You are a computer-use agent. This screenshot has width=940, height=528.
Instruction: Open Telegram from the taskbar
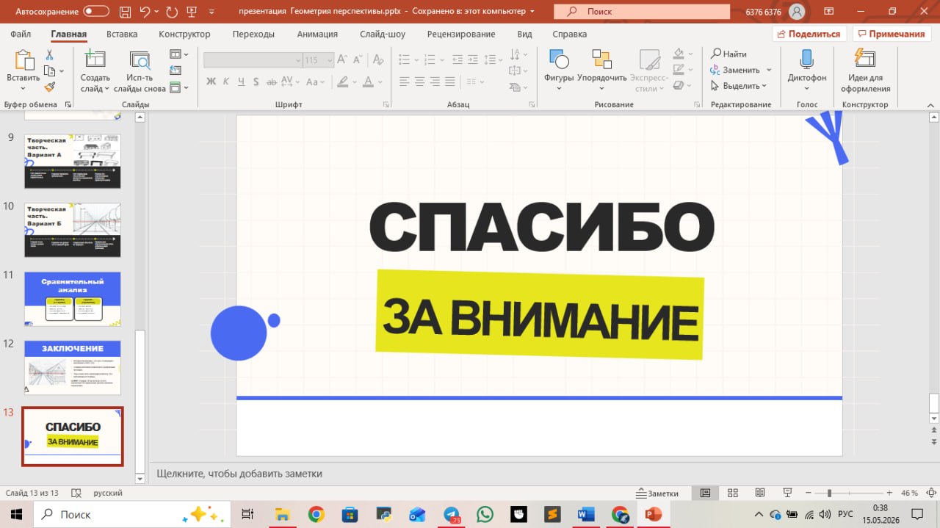pos(451,514)
